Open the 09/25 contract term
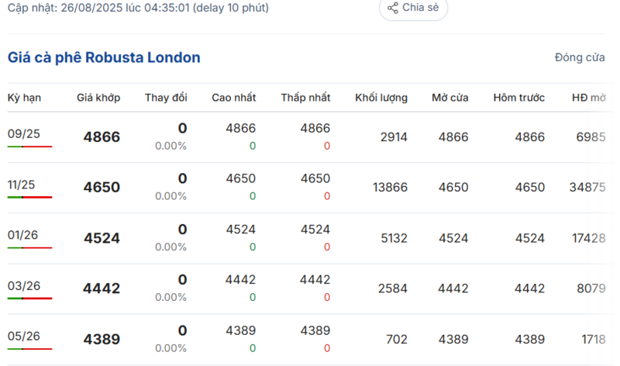The height and width of the screenshot is (366, 620). pos(23,133)
